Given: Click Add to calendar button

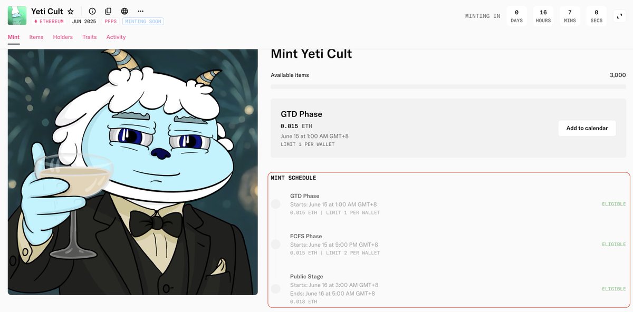Looking at the screenshot, I should click(587, 128).
